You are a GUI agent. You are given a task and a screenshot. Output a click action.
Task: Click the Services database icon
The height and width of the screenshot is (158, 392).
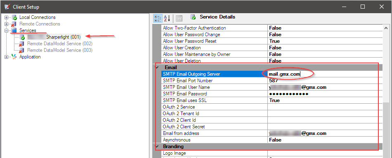(14, 30)
